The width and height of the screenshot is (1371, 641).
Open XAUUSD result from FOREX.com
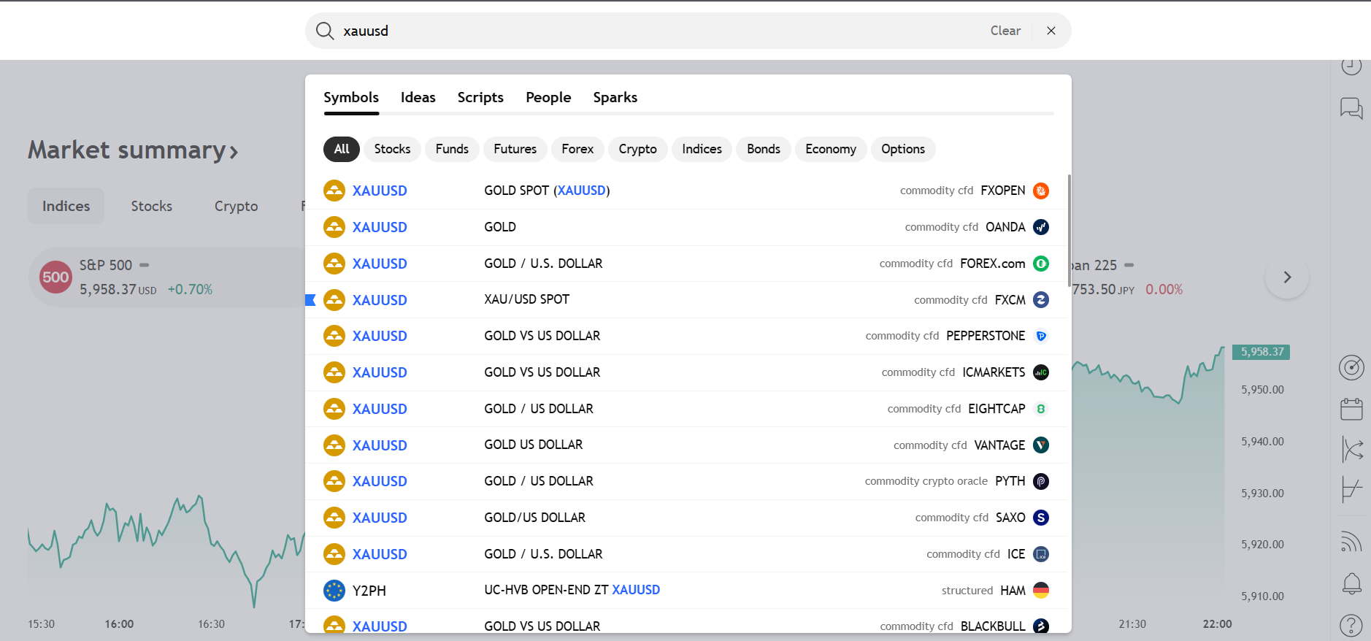686,264
